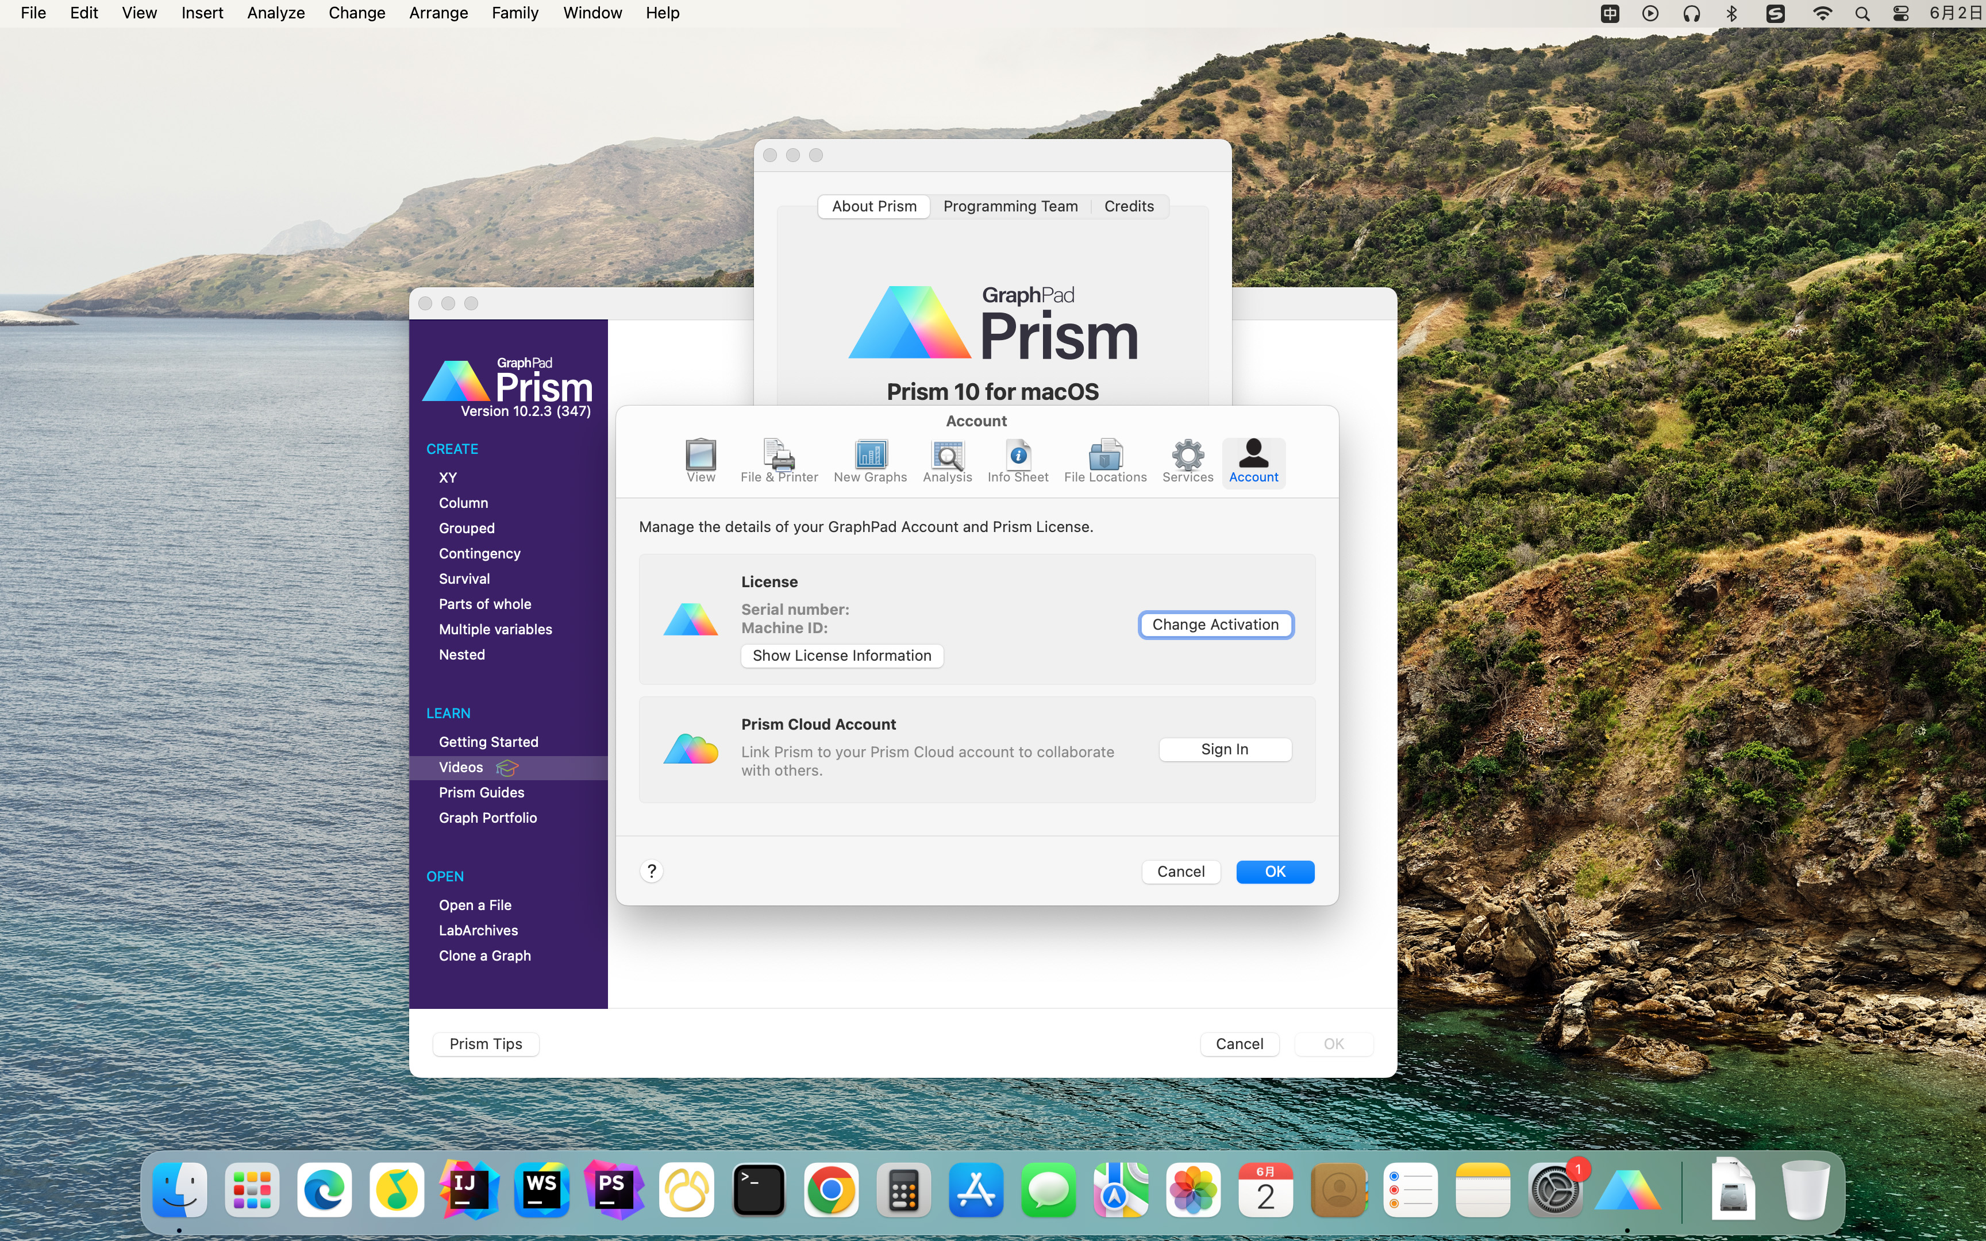Switch to Programming Team tab

tap(1010, 206)
